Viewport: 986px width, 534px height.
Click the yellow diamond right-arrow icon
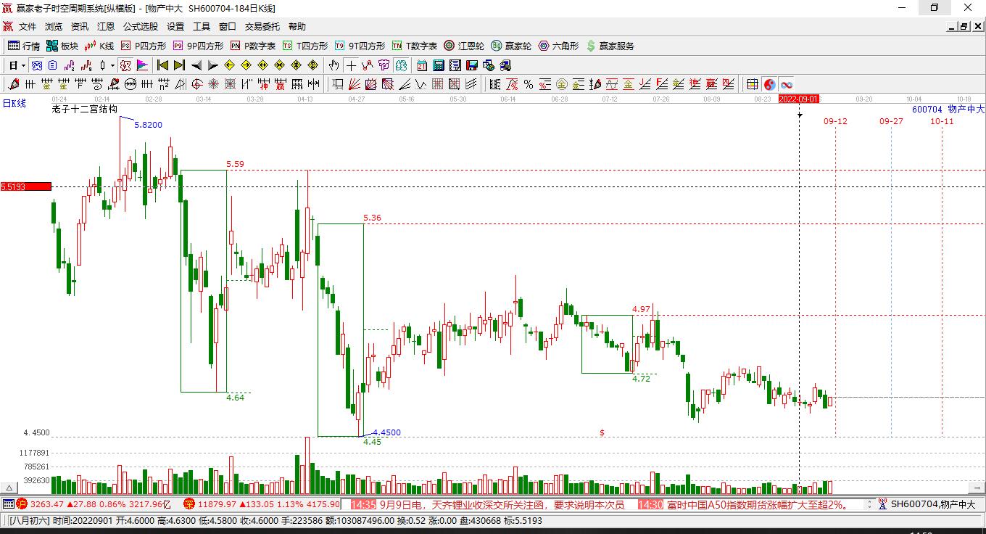click(x=246, y=65)
